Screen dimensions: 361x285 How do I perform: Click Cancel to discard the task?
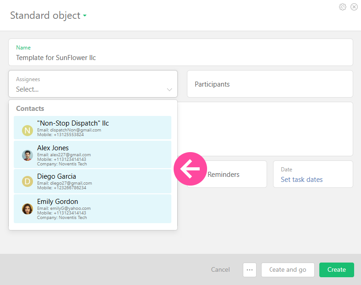(x=220, y=270)
